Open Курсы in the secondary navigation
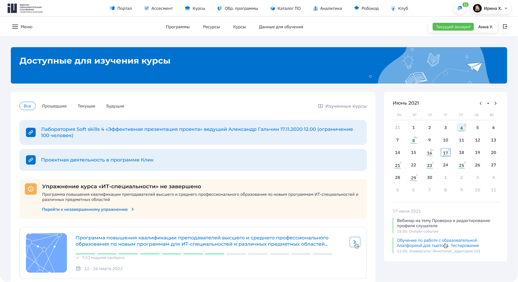The width and height of the screenshot is (518, 282). [x=239, y=27]
